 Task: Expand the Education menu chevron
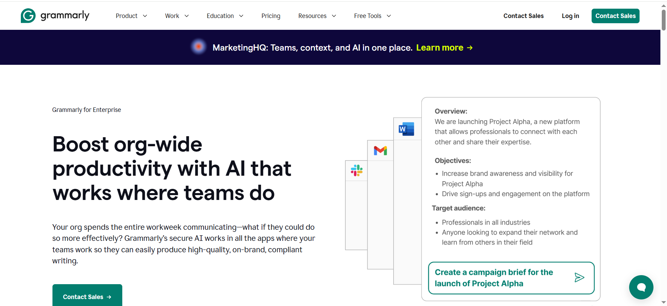241,16
